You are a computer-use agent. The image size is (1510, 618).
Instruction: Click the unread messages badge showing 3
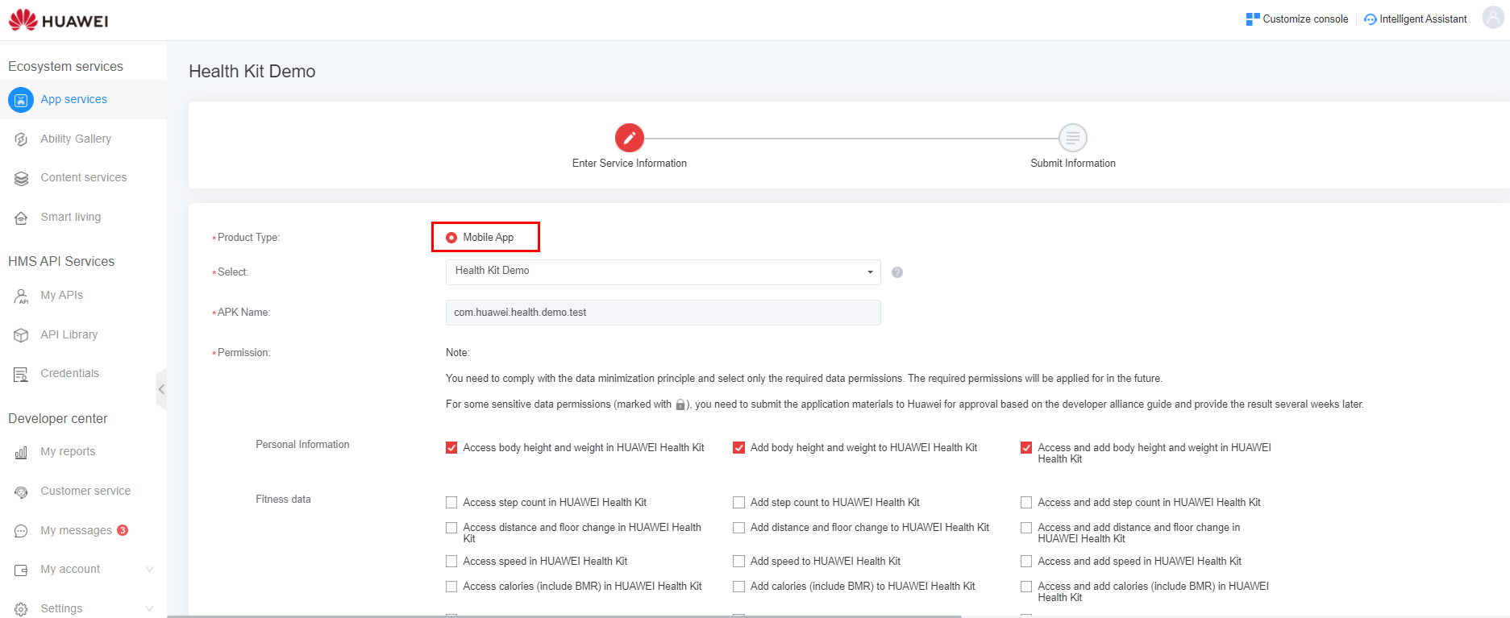(123, 530)
